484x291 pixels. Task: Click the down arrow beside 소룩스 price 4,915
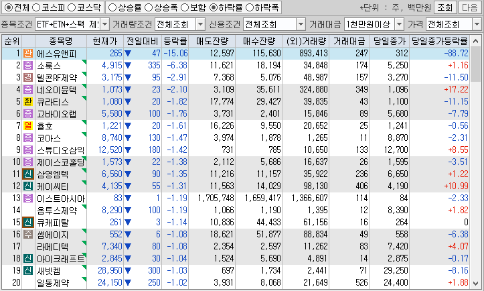click(128, 66)
